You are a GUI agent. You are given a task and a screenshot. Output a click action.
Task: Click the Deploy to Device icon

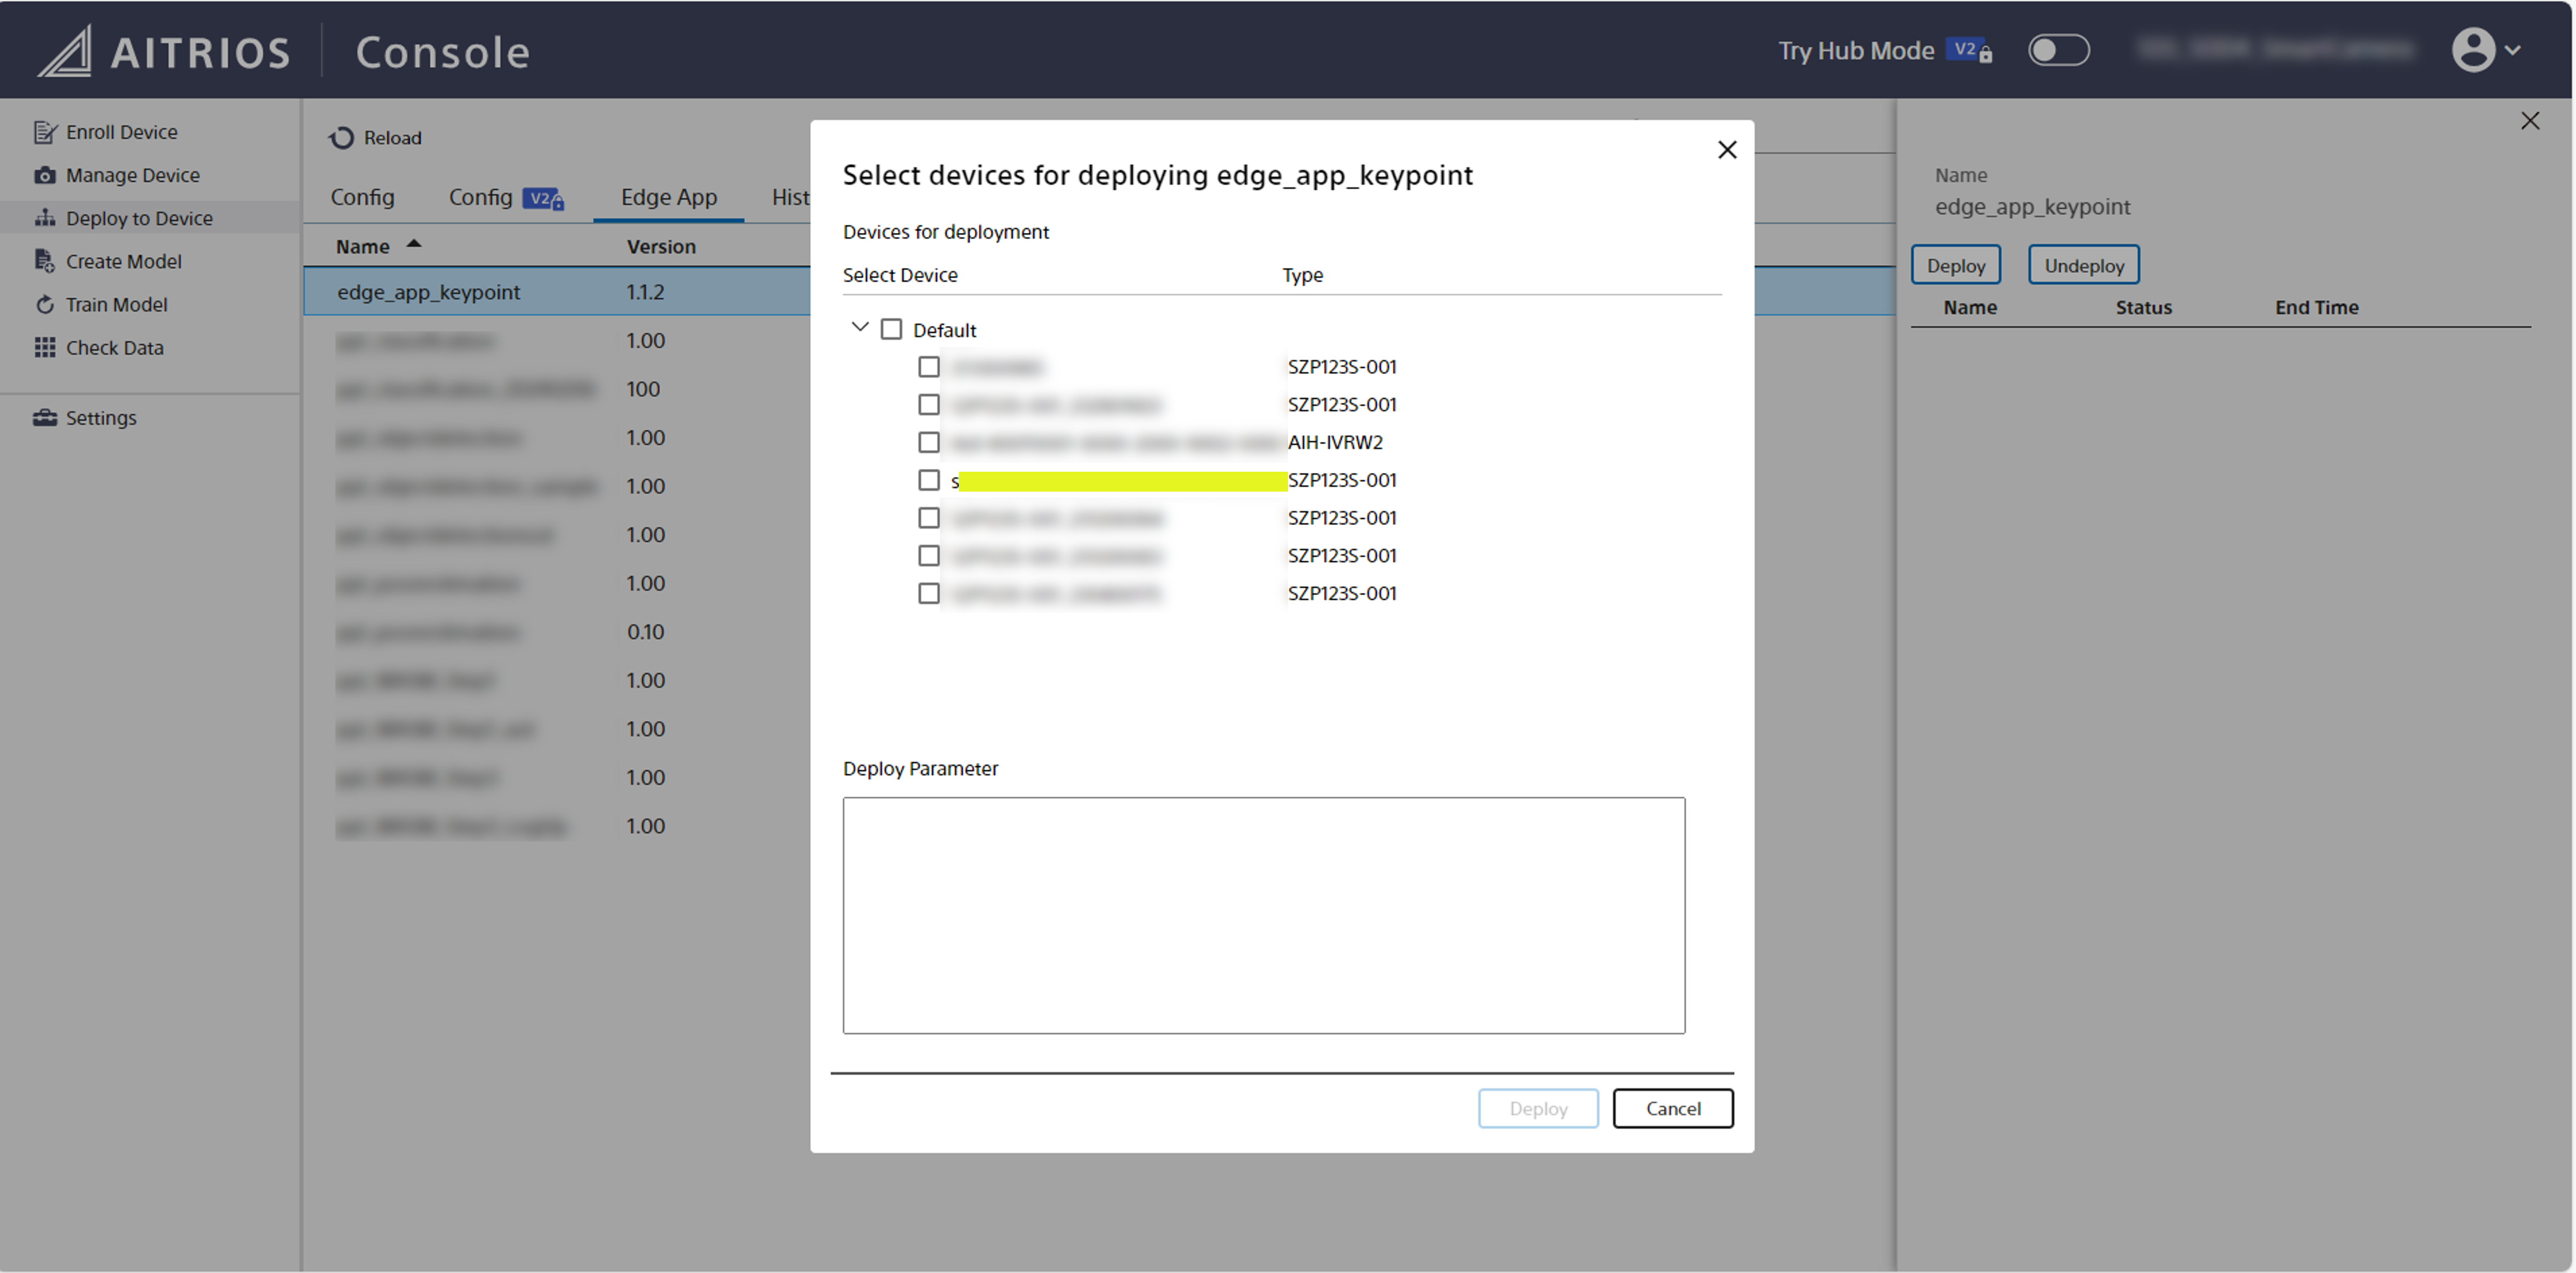click(x=45, y=218)
